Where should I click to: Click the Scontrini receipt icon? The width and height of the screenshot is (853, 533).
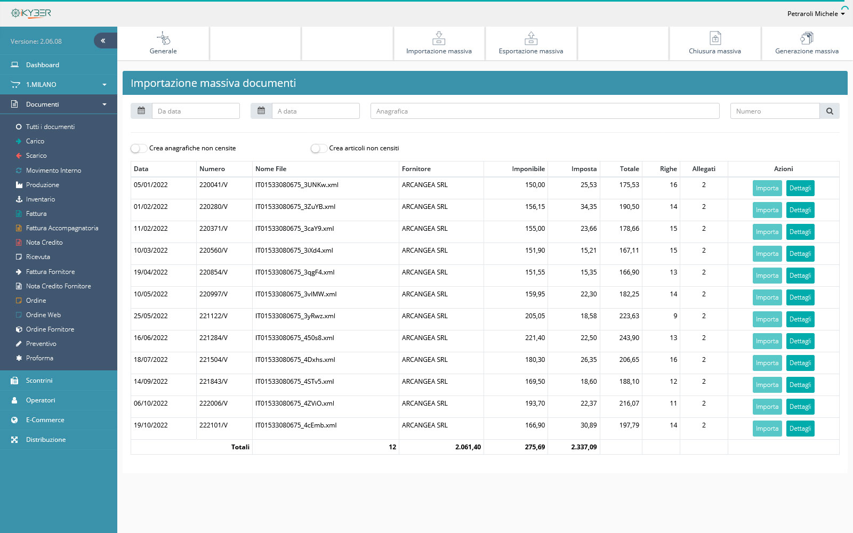coord(14,381)
